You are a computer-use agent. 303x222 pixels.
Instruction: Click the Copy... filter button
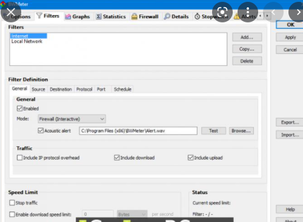click(x=247, y=49)
